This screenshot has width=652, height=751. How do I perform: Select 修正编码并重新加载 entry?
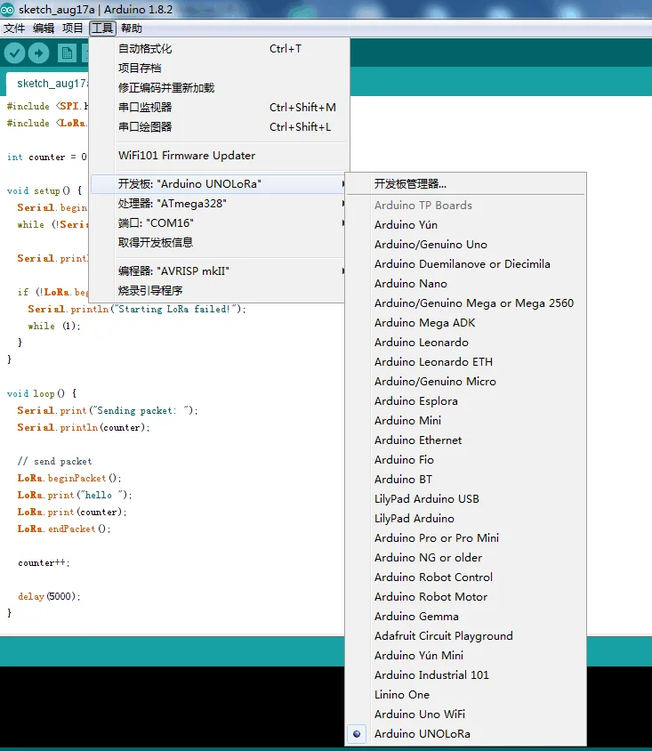[x=220, y=88]
